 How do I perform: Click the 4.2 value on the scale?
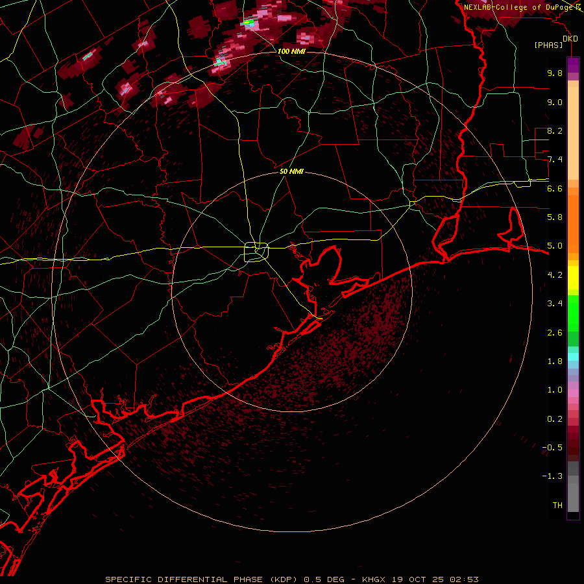[555, 275]
